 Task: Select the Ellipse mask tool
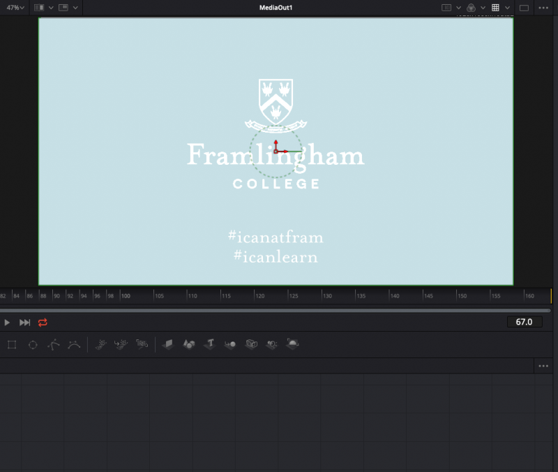[x=32, y=344]
